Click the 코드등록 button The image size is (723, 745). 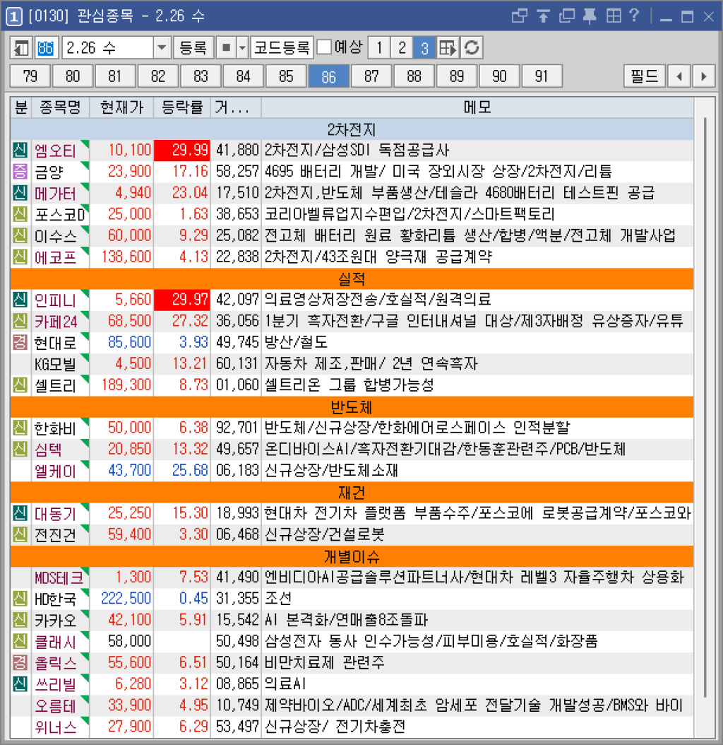(x=282, y=47)
